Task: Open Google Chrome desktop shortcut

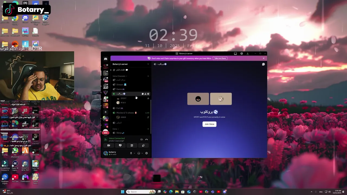Action: coord(15,20)
